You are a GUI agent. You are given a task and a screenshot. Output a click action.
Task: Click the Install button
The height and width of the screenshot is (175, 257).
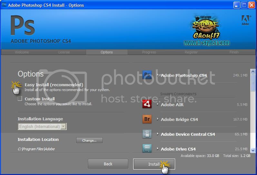[x=154, y=164]
